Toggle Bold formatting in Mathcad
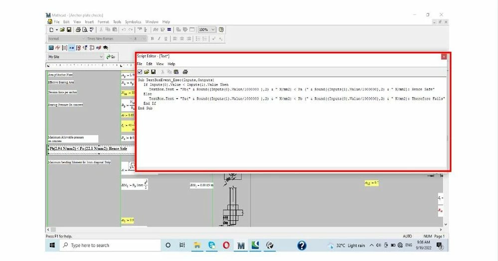 [x=153, y=38]
